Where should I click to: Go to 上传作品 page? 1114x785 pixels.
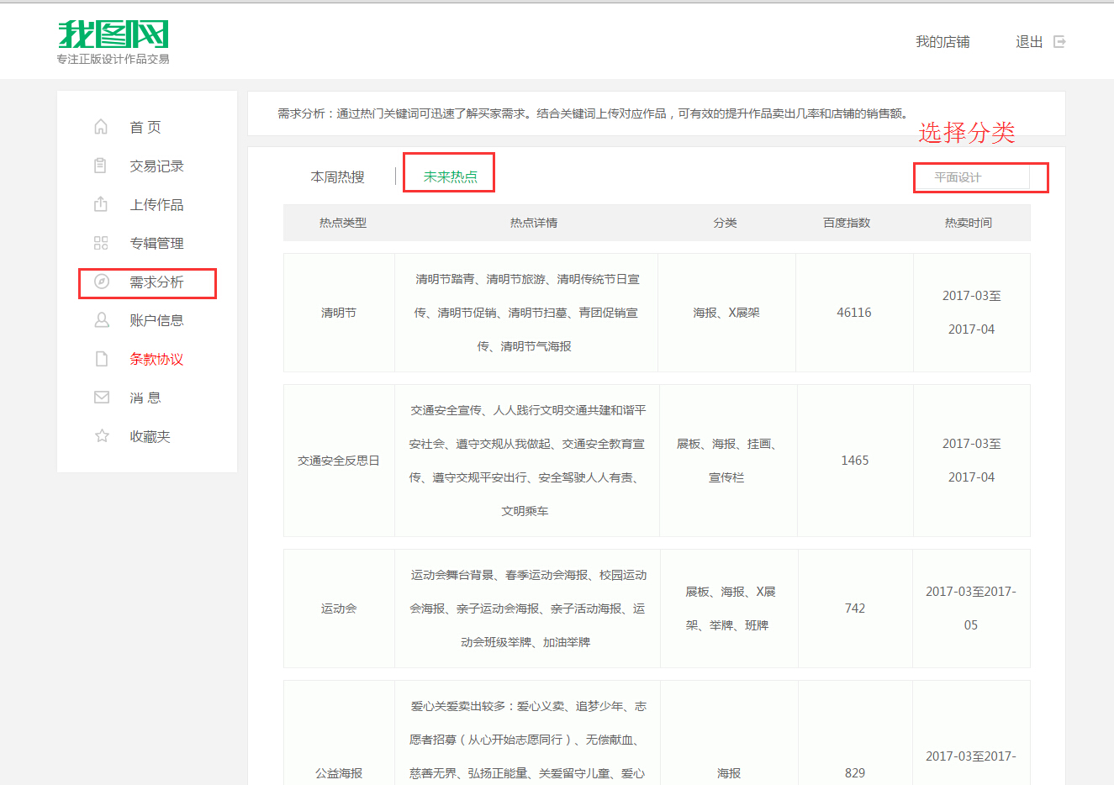(x=156, y=204)
